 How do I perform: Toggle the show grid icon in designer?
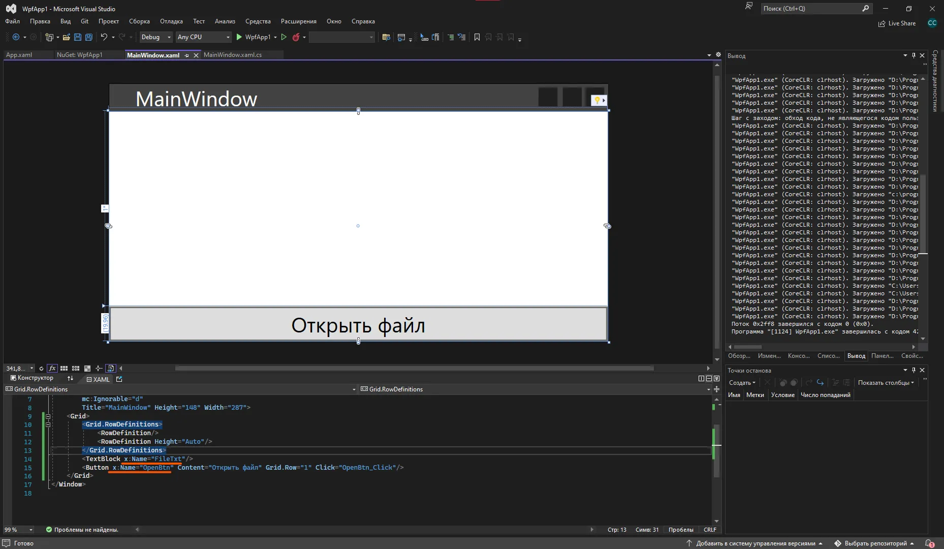coord(64,369)
